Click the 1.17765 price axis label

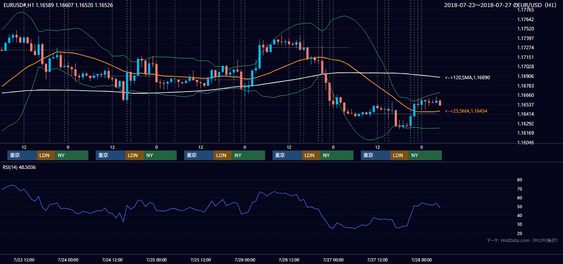[526, 10]
